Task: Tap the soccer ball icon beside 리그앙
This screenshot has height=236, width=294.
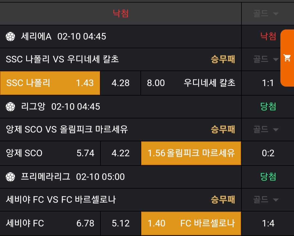Action: (x=10, y=107)
